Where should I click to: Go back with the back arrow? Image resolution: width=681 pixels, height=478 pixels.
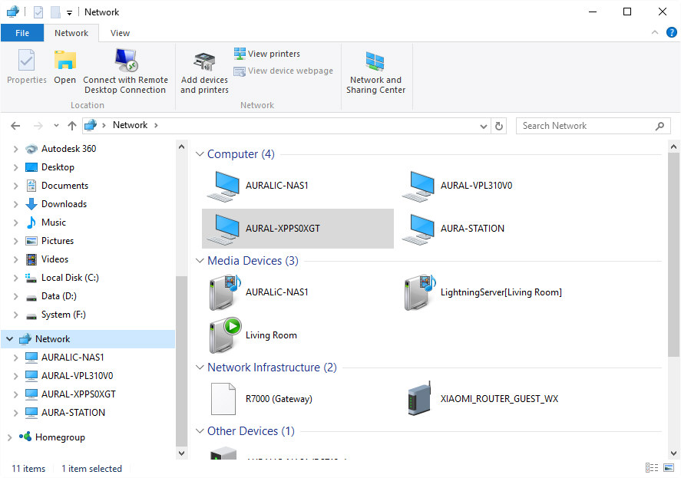pos(15,126)
